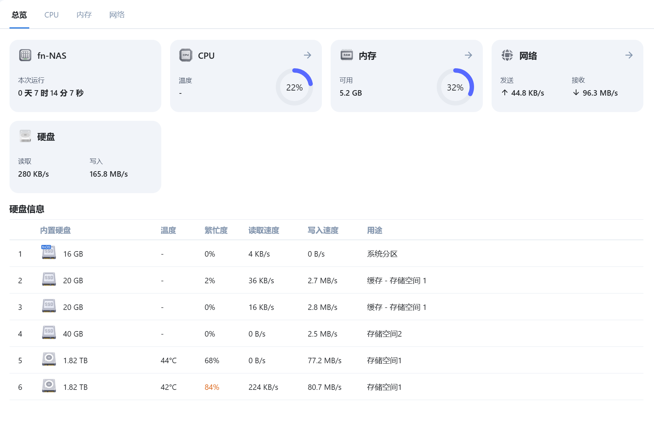Click the 硬盘 disk icon
This screenshot has height=426, width=654.
[x=25, y=136]
